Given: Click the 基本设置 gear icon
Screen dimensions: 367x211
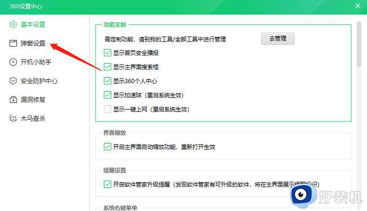Looking at the screenshot, I should [13, 24].
